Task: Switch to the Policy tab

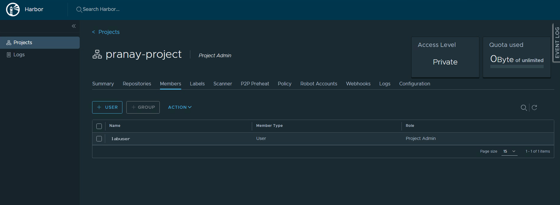Action: point(285,84)
